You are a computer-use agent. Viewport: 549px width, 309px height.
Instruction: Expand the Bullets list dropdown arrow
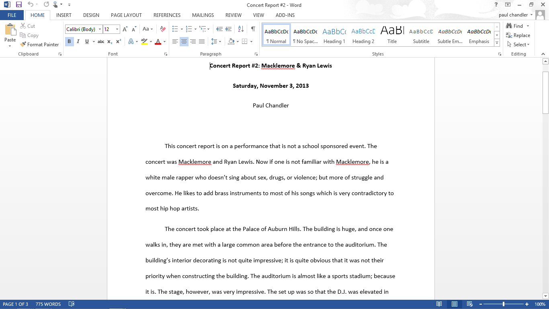182,29
